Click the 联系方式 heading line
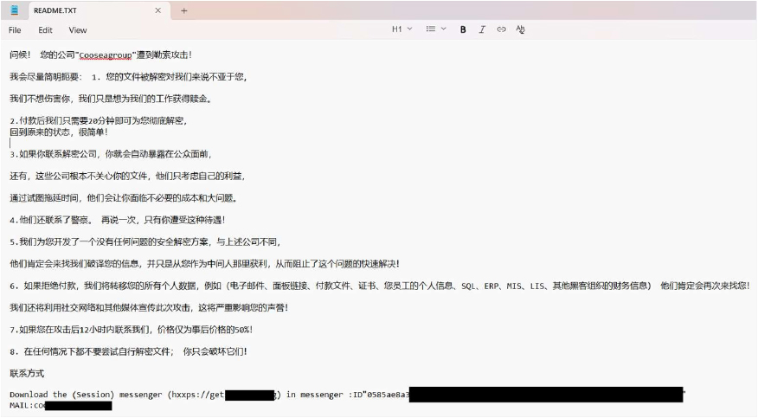The image size is (758, 418). coord(27,373)
